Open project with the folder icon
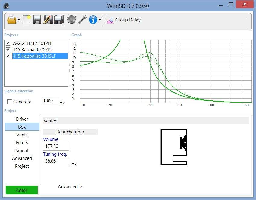This screenshot has width=256, height=200. pos(12,20)
